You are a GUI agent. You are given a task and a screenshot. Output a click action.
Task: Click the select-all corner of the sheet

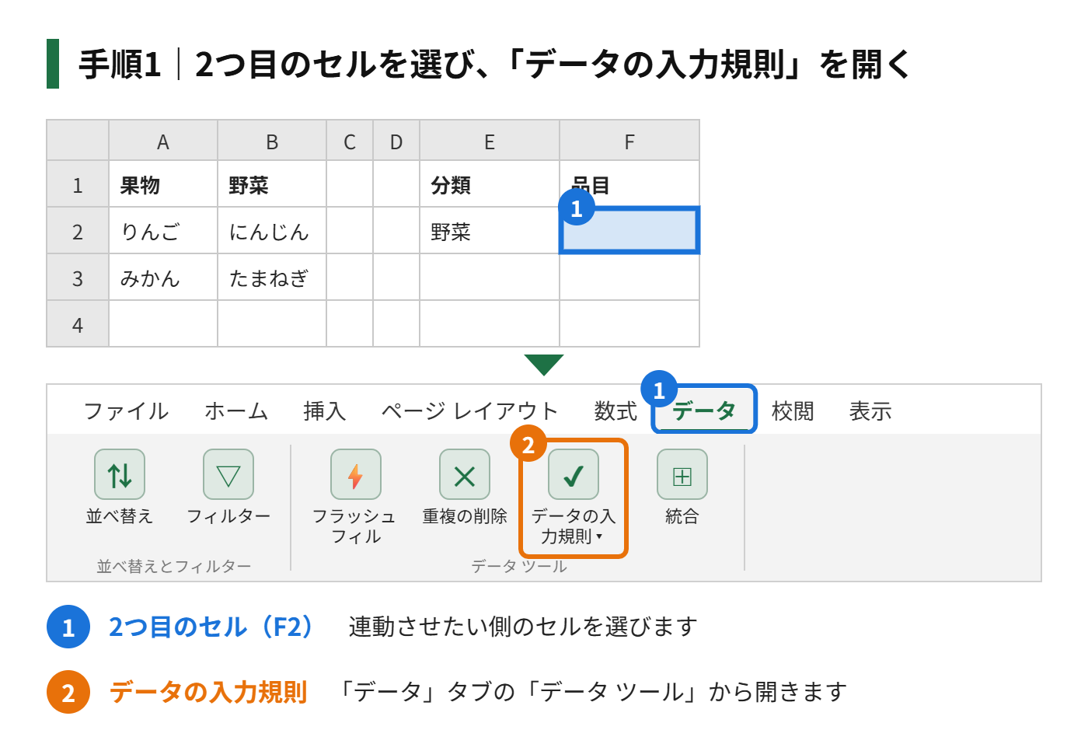pyautogui.click(x=78, y=141)
